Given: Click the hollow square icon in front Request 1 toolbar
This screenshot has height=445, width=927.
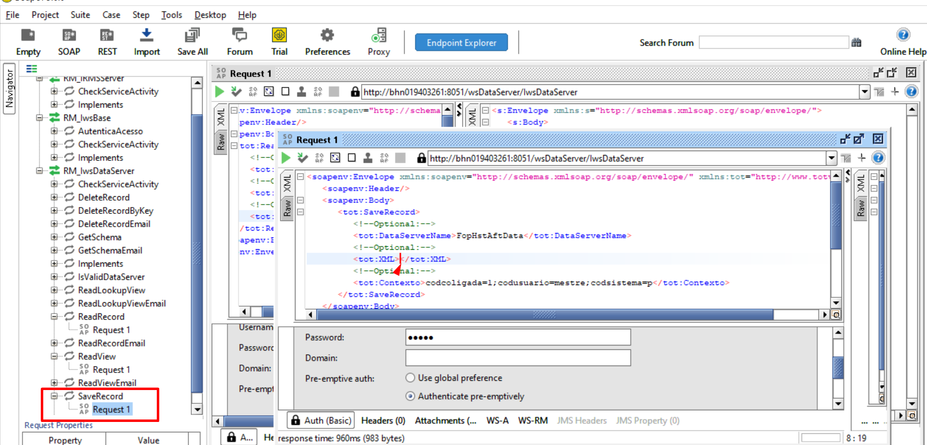Looking at the screenshot, I should tap(351, 158).
